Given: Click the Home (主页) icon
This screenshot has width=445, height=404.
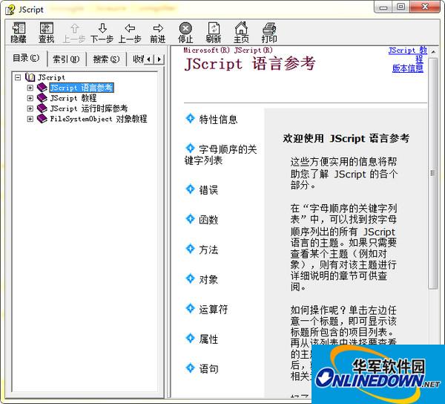Looking at the screenshot, I should (x=241, y=28).
